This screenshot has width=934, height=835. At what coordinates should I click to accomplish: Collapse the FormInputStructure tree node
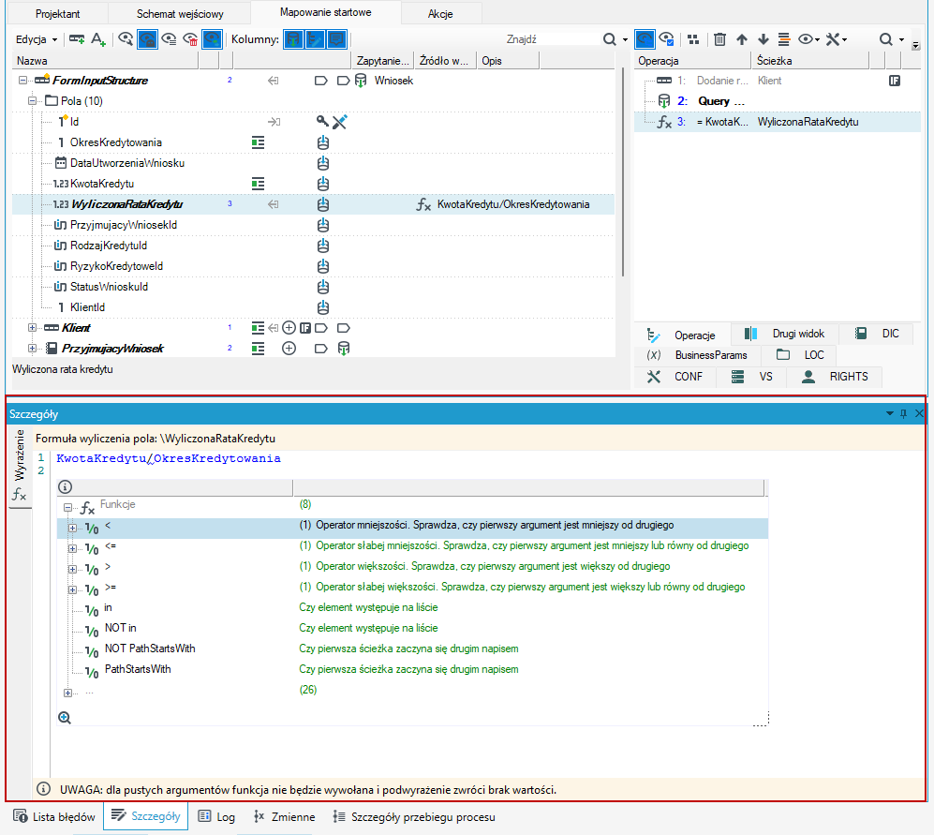click(x=22, y=81)
